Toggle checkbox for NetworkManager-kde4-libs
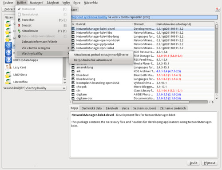The height and width of the screenshot is (170, 222). tap(73, 32)
